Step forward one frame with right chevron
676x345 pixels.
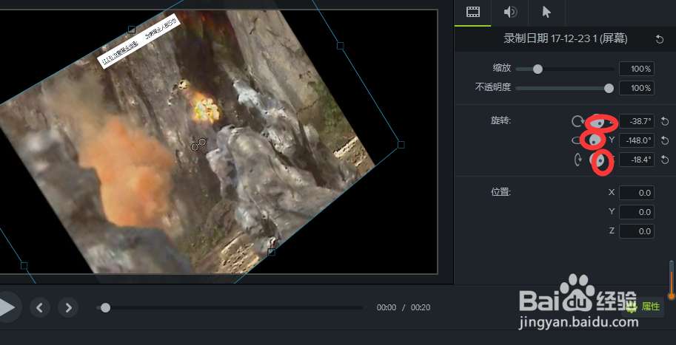click(x=68, y=307)
